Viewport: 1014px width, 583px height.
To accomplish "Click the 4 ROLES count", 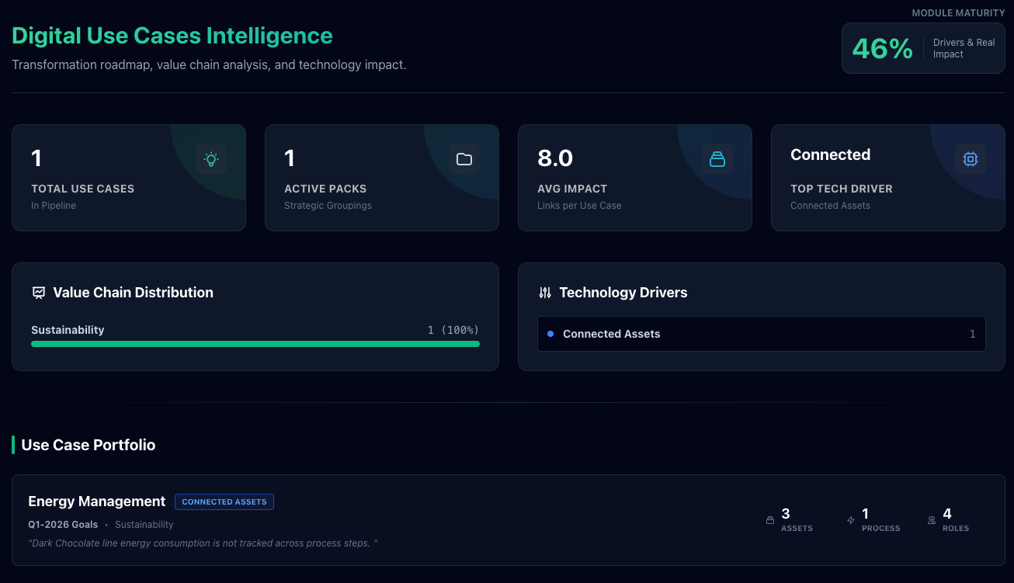I will [x=956, y=520].
